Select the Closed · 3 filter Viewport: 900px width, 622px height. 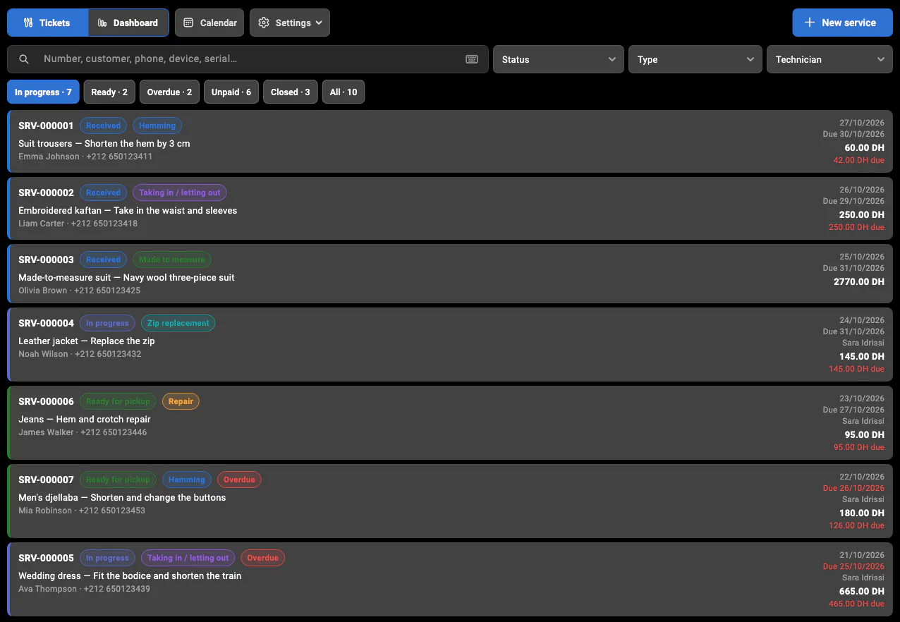(x=291, y=92)
